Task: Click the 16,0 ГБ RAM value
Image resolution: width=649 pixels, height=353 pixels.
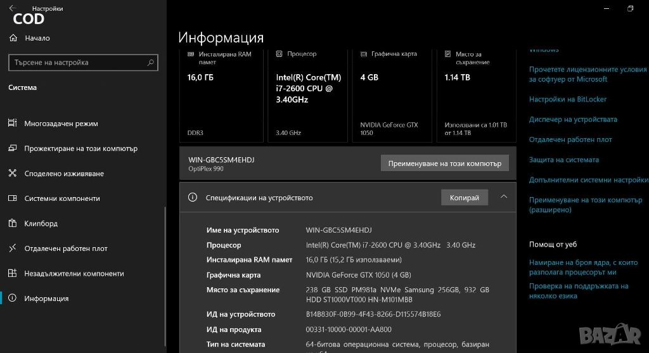Action: [200, 77]
